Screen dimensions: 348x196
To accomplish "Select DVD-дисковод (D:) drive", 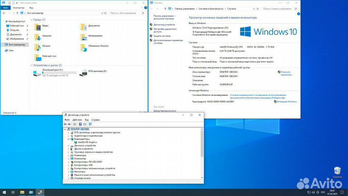I will 93,73.
